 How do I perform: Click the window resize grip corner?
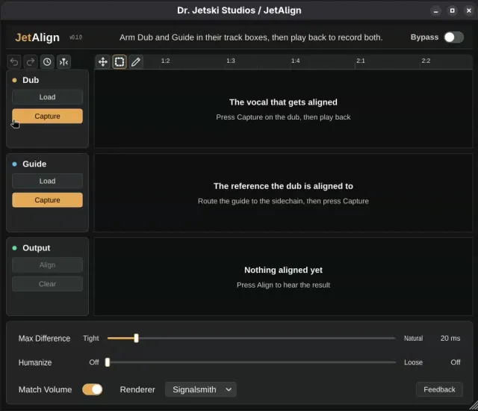(x=474, y=406)
